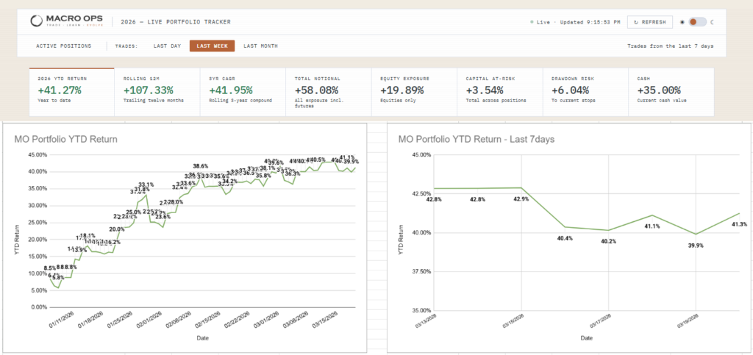Image resolution: width=753 pixels, height=355 pixels.
Task: Click the 5YR CAGR stat card
Action: click(243, 92)
